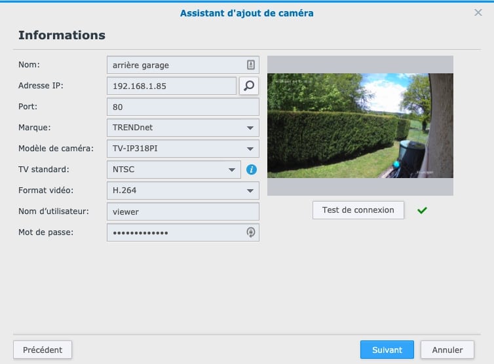Click the contact icon in the Nom field

250,65
